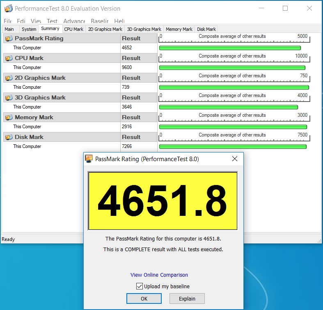This screenshot has height=310, width=323.
Task: Click the 3D Graphics Mark green result bar
Action: pos(229,107)
